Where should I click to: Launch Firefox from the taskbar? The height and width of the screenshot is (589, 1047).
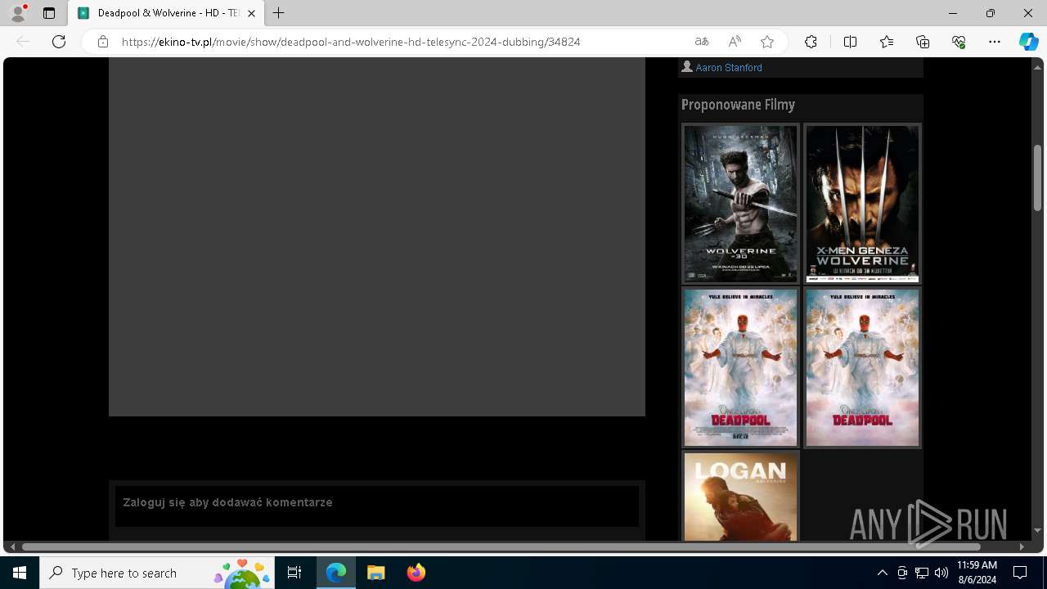[x=416, y=573]
